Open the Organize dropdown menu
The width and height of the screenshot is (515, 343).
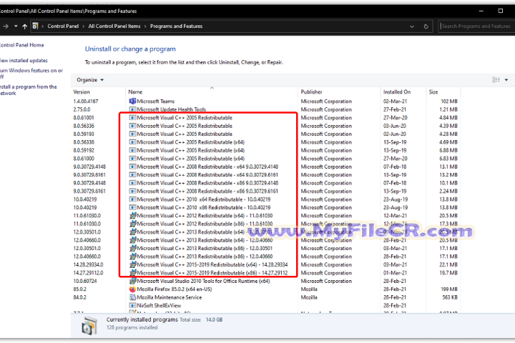(90, 80)
